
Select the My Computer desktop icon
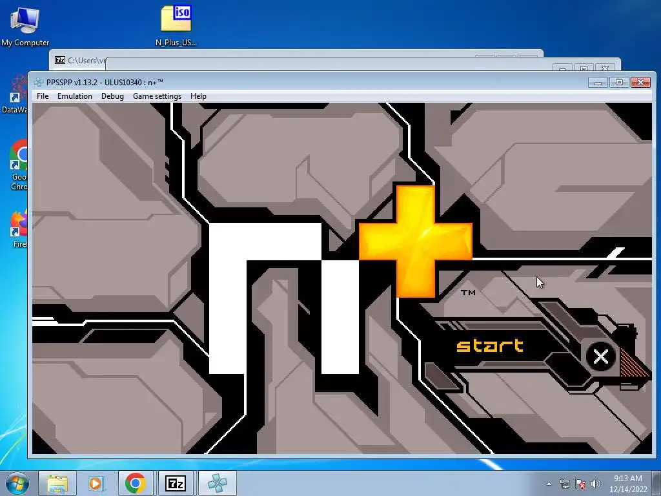click(25, 26)
